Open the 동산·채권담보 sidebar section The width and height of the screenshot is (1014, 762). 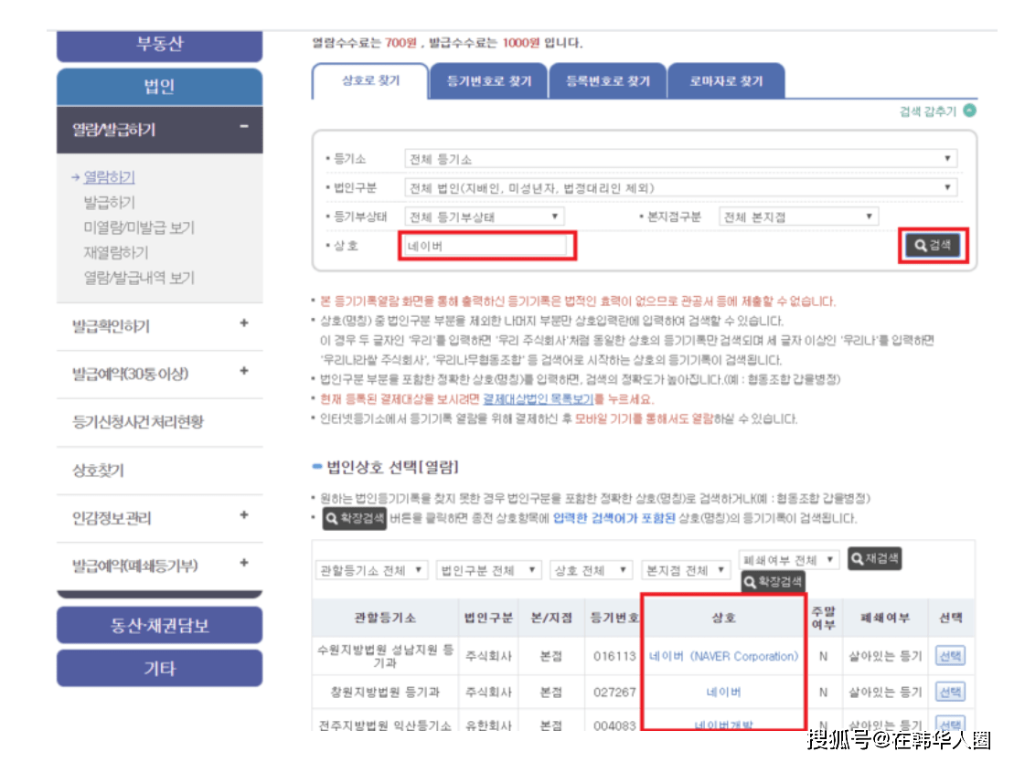[159, 625]
